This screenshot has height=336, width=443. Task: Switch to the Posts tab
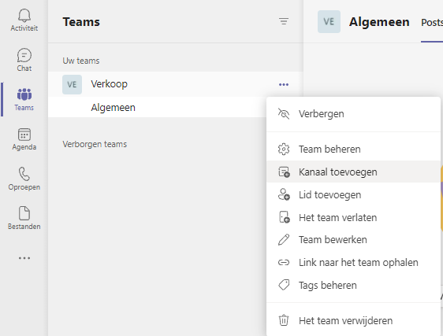coord(432,23)
